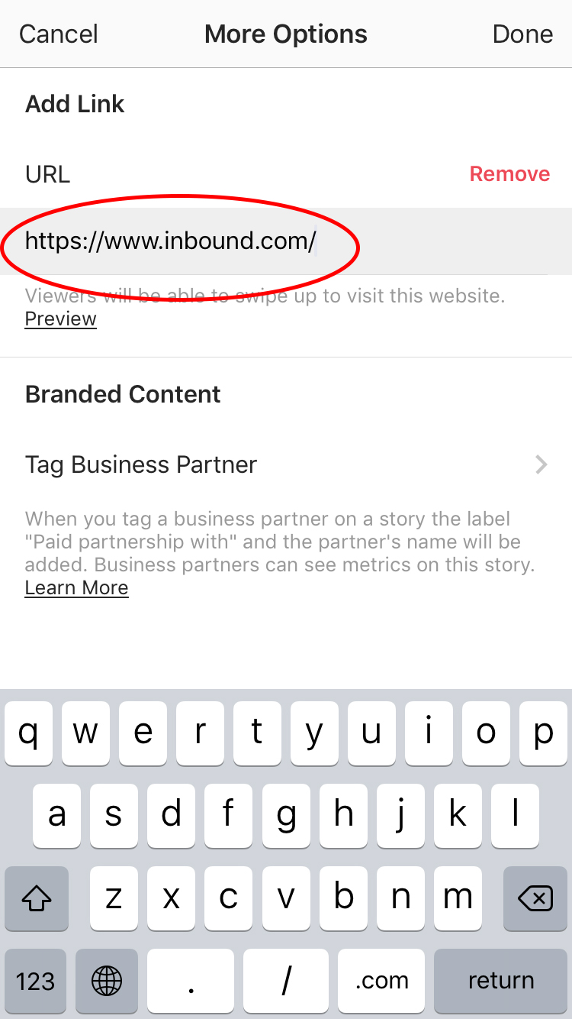Tap the slash key
The width and height of the screenshot is (572, 1019).
(286, 981)
